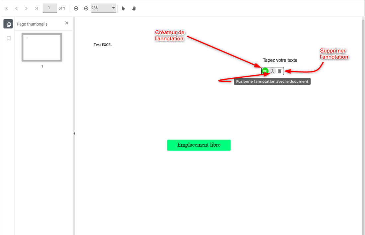Collapse the sidebar with splitter arrow
Image resolution: width=365 pixels, height=235 pixels.
point(74,133)
